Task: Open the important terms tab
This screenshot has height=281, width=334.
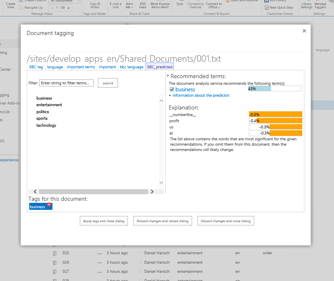Action: click(x=81, y=67)
